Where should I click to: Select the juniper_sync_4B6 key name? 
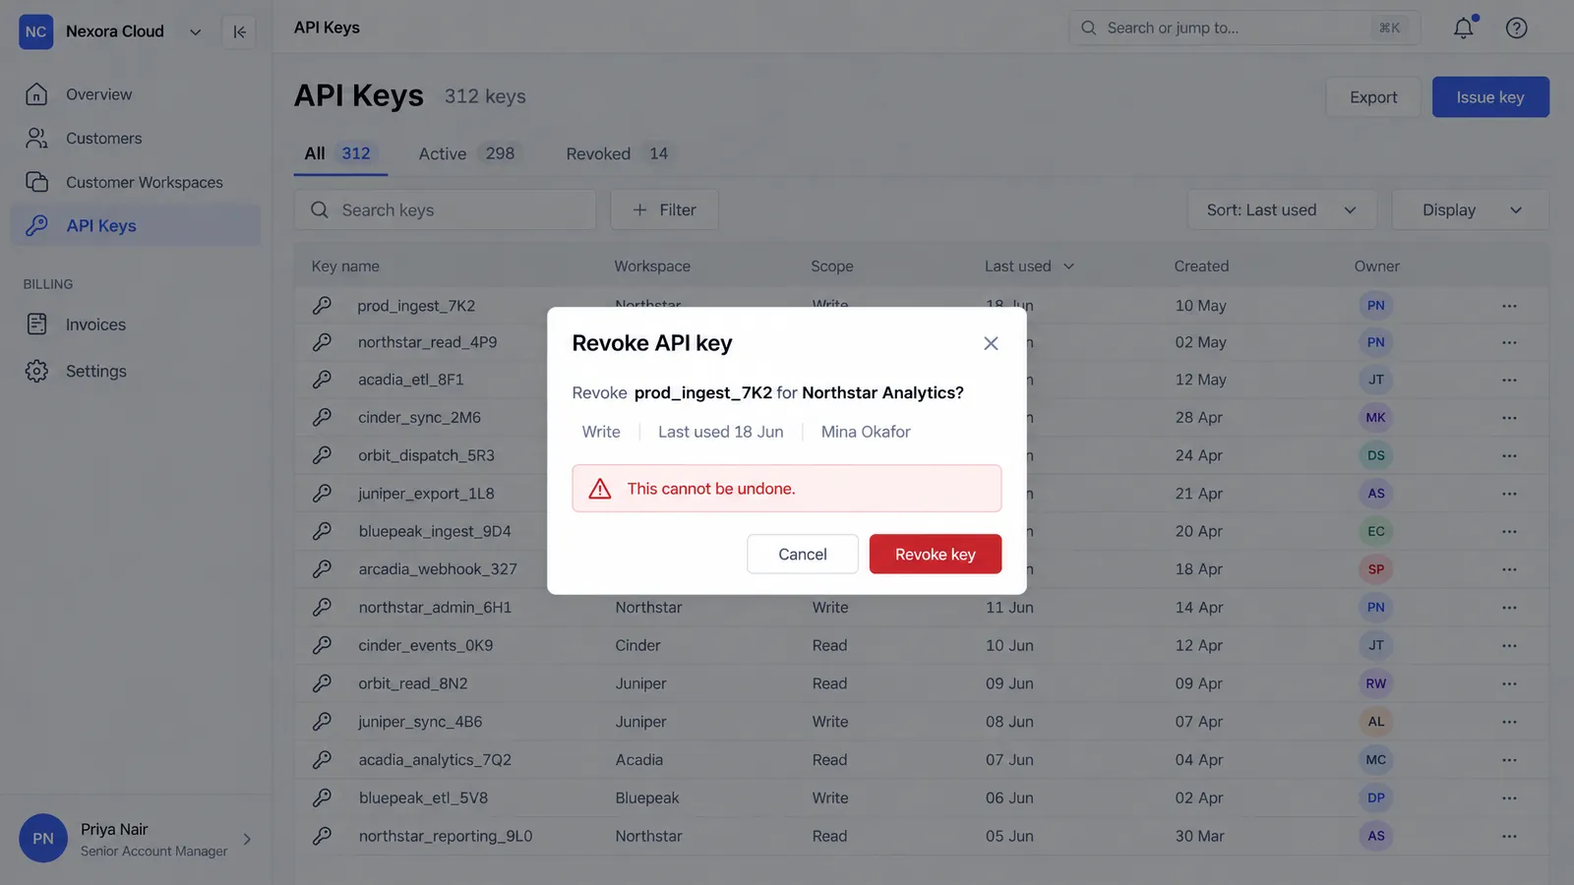(x=420, y=722)
